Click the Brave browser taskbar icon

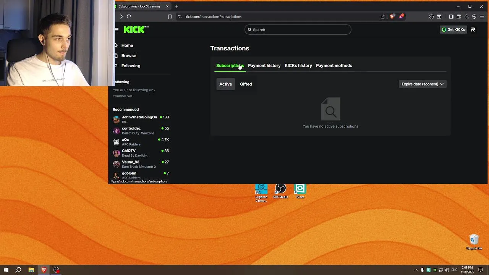(x=44, y=270)
